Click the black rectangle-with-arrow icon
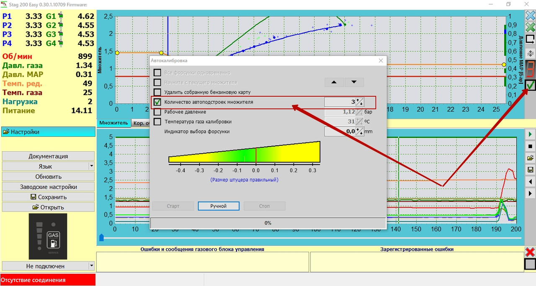536x286 pixels. pyautogui.click(x=530, y=39)
